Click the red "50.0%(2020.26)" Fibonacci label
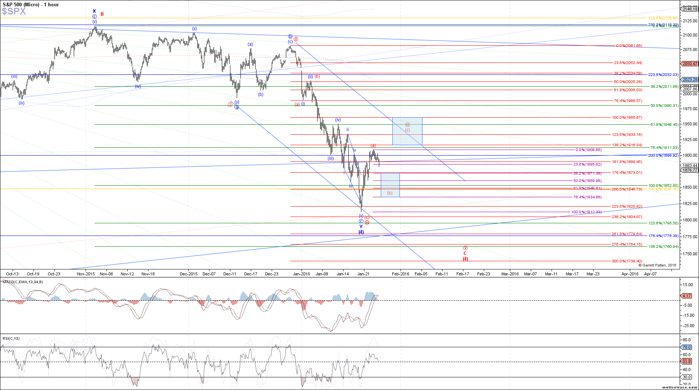The height and width of the screenshot is (390, 699). point(628,82)
